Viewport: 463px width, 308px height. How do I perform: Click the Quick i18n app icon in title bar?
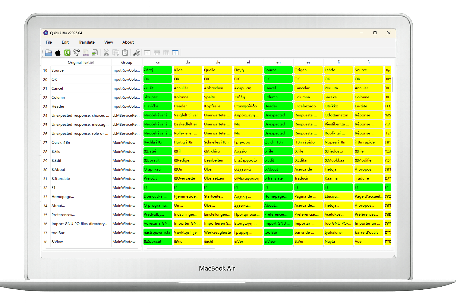pyautogui.click(x=46, y=33)
